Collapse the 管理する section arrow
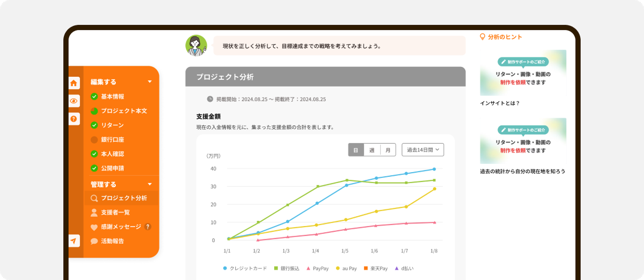 coord(150,184)
